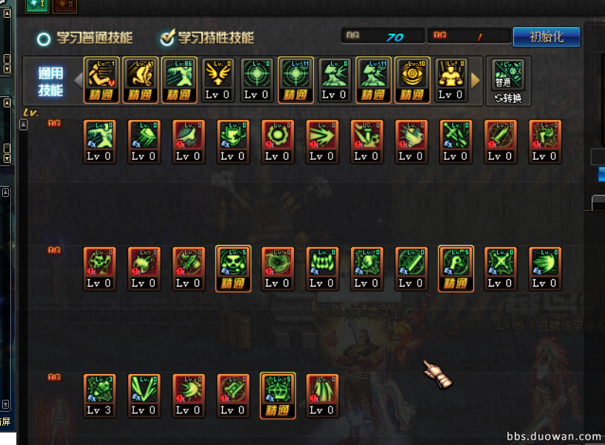This screenshot has height=445, width=605.
Task: Select the red gear ring skill icon
Action: (x=278, y=141)
